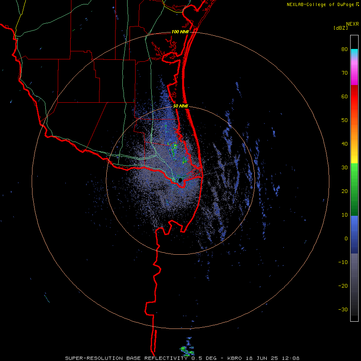This screenshot has height=361, width=361.
Task: Click the NEXLAB-College of DuPage label
Action: pyautogui.click(x=321, y=4)
